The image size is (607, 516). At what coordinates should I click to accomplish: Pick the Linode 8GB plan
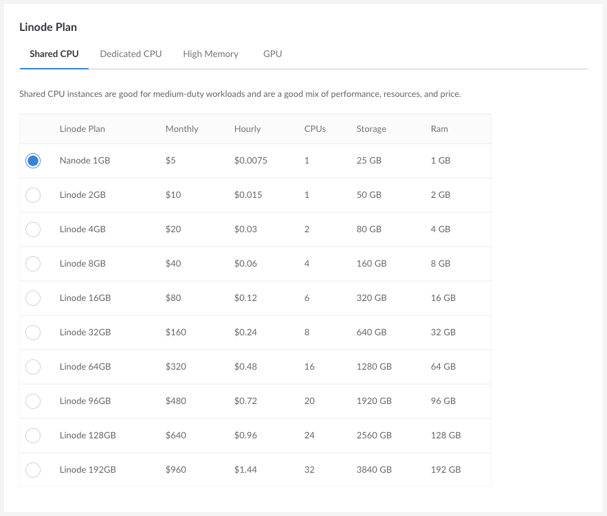point(32,263)
